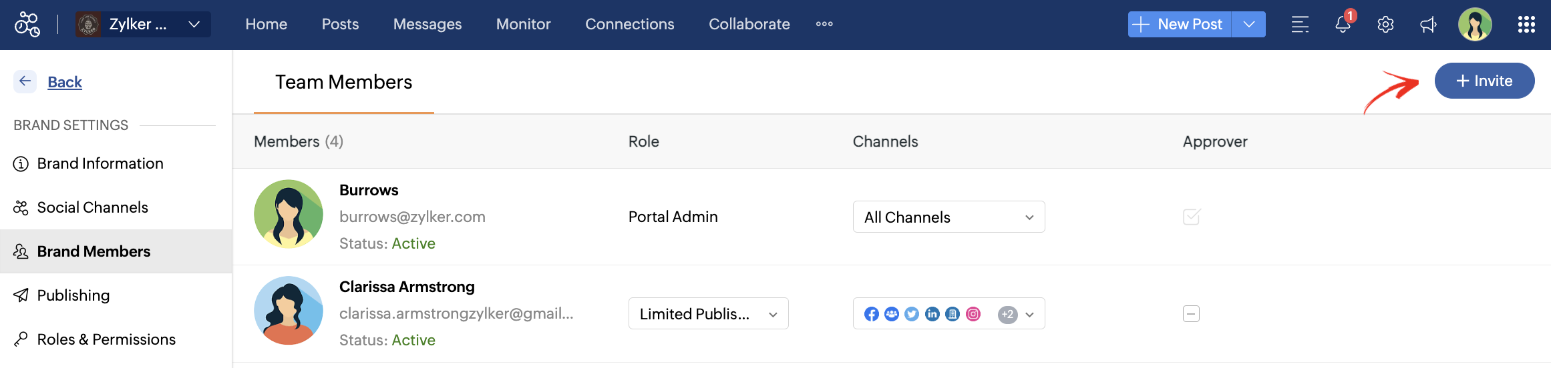Click the back arrow icon
Image resolution: width=1551 pixels, height=368 pixels.
coord(25,81)
